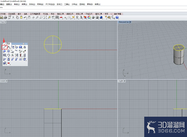Toggle the padlock lock icon
Image resolution: width=187 pixels, height=137 pixels.
(81, 17)
